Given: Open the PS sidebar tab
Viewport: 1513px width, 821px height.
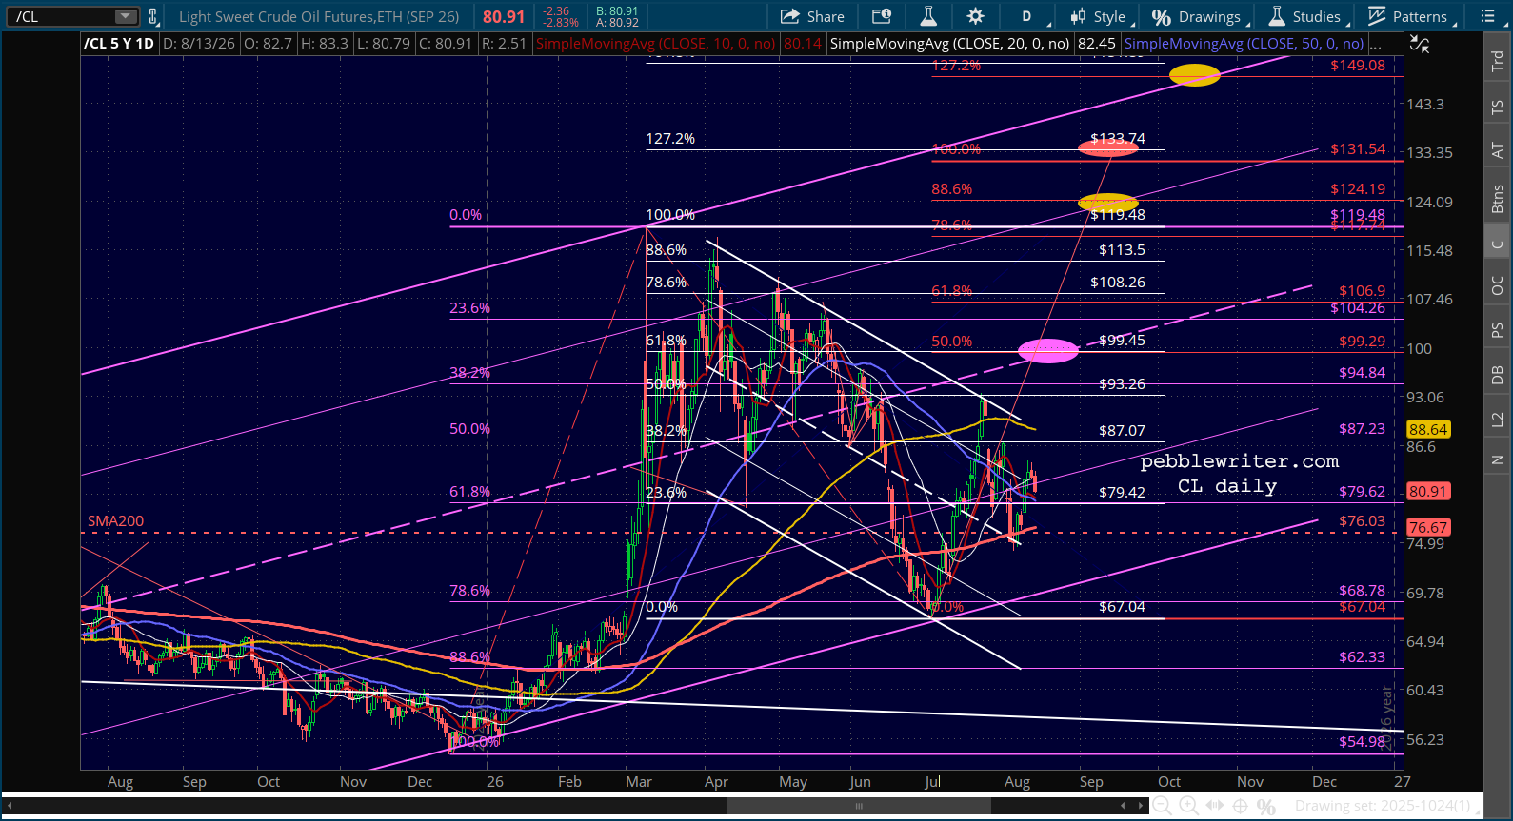Looking at the screenshot, I should (1498, 330).
